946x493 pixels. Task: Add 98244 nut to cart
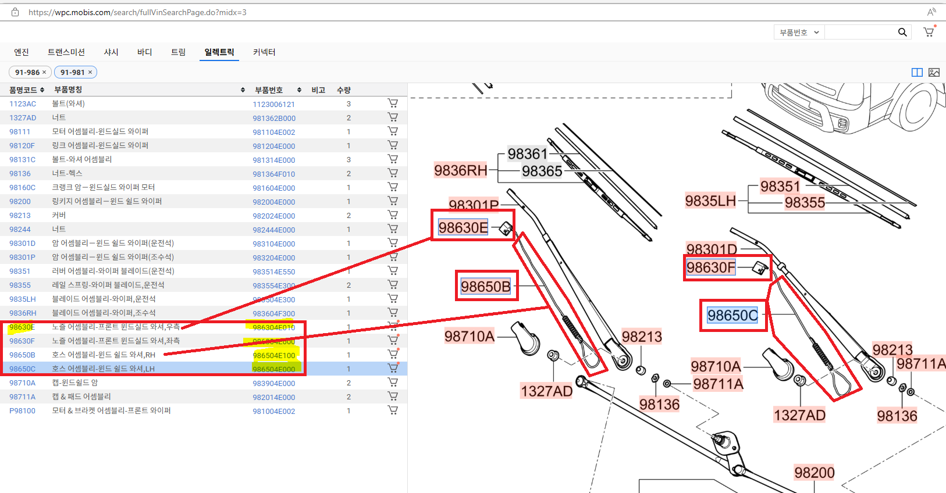pyautogui.click(x=393, y=229)
